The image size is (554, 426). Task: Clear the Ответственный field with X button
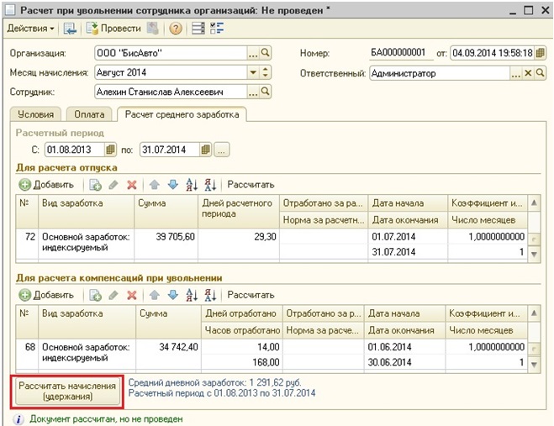coord(528,72)
